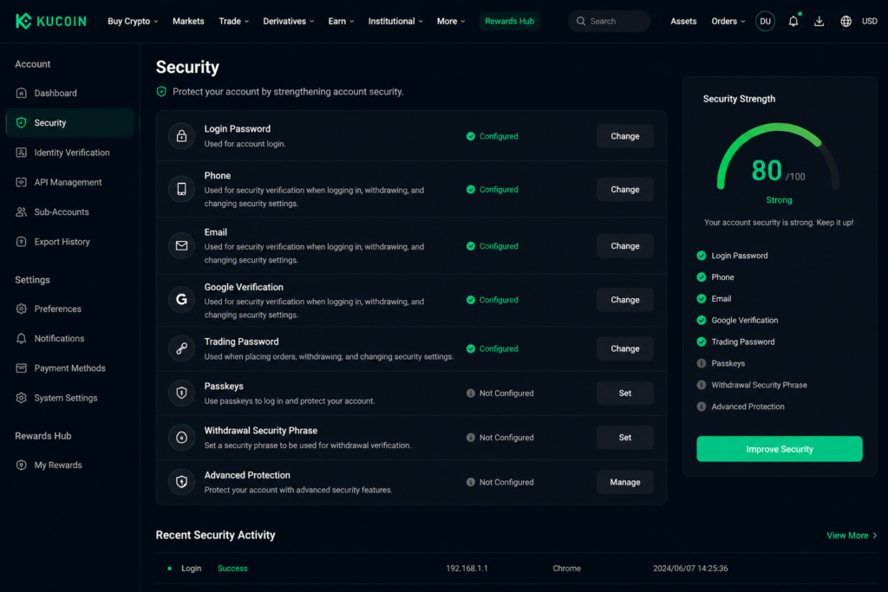Viewport: 888px width, 592px height.
Task: Click the KuCoin logo
Action: tap(51, 21)
